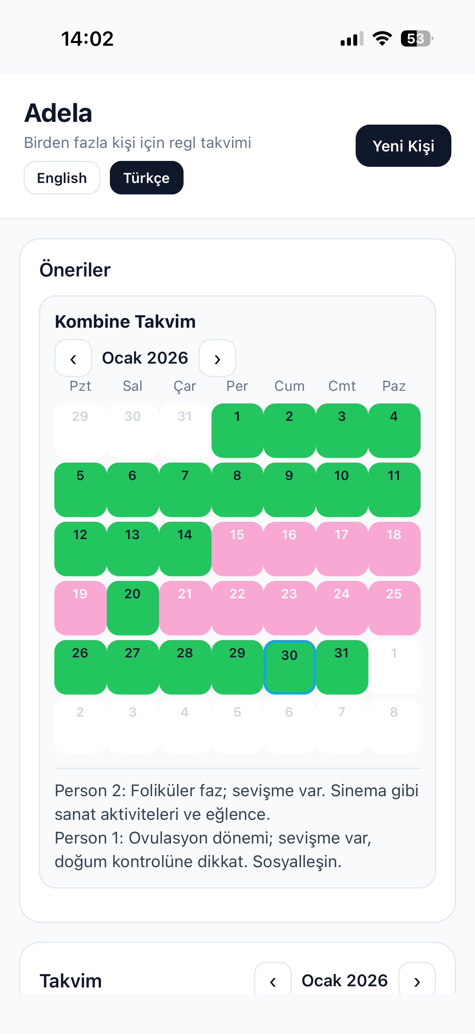Click the Ocak 2026 month label

145,358
